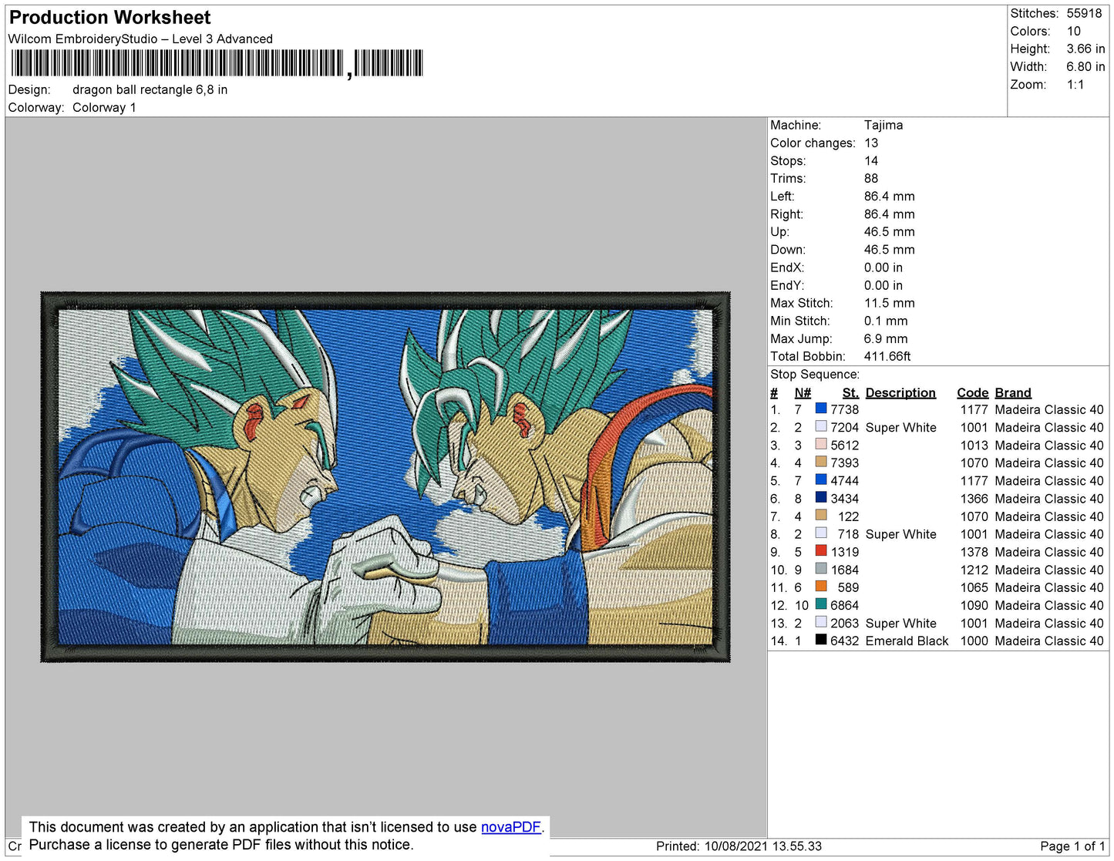Viewport: 1114px width, 861px height.
Task: Select the black Emerald Black color swatch
Action: 821,640
